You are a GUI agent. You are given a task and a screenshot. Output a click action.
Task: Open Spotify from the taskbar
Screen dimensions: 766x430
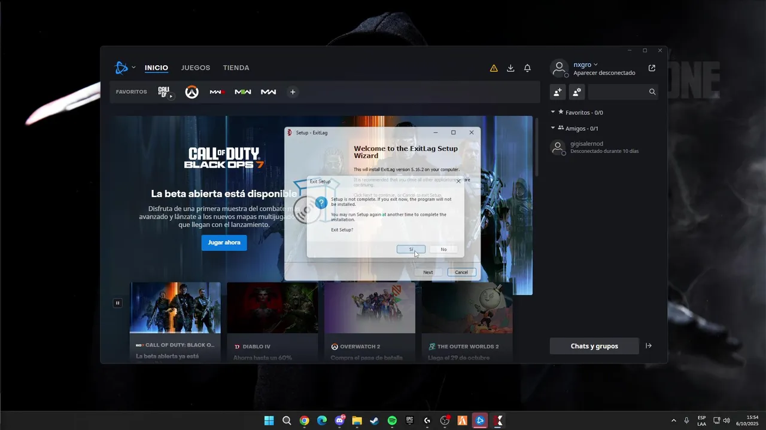tap(392, 420)
